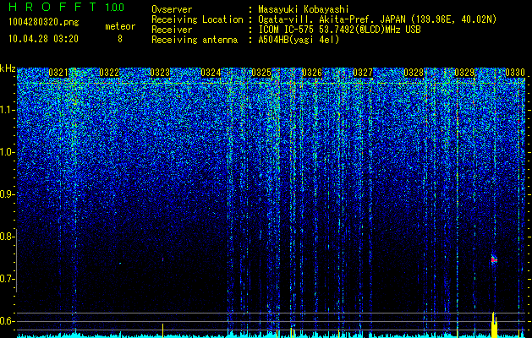Click the 0327 time marker

tap(363, 73)
